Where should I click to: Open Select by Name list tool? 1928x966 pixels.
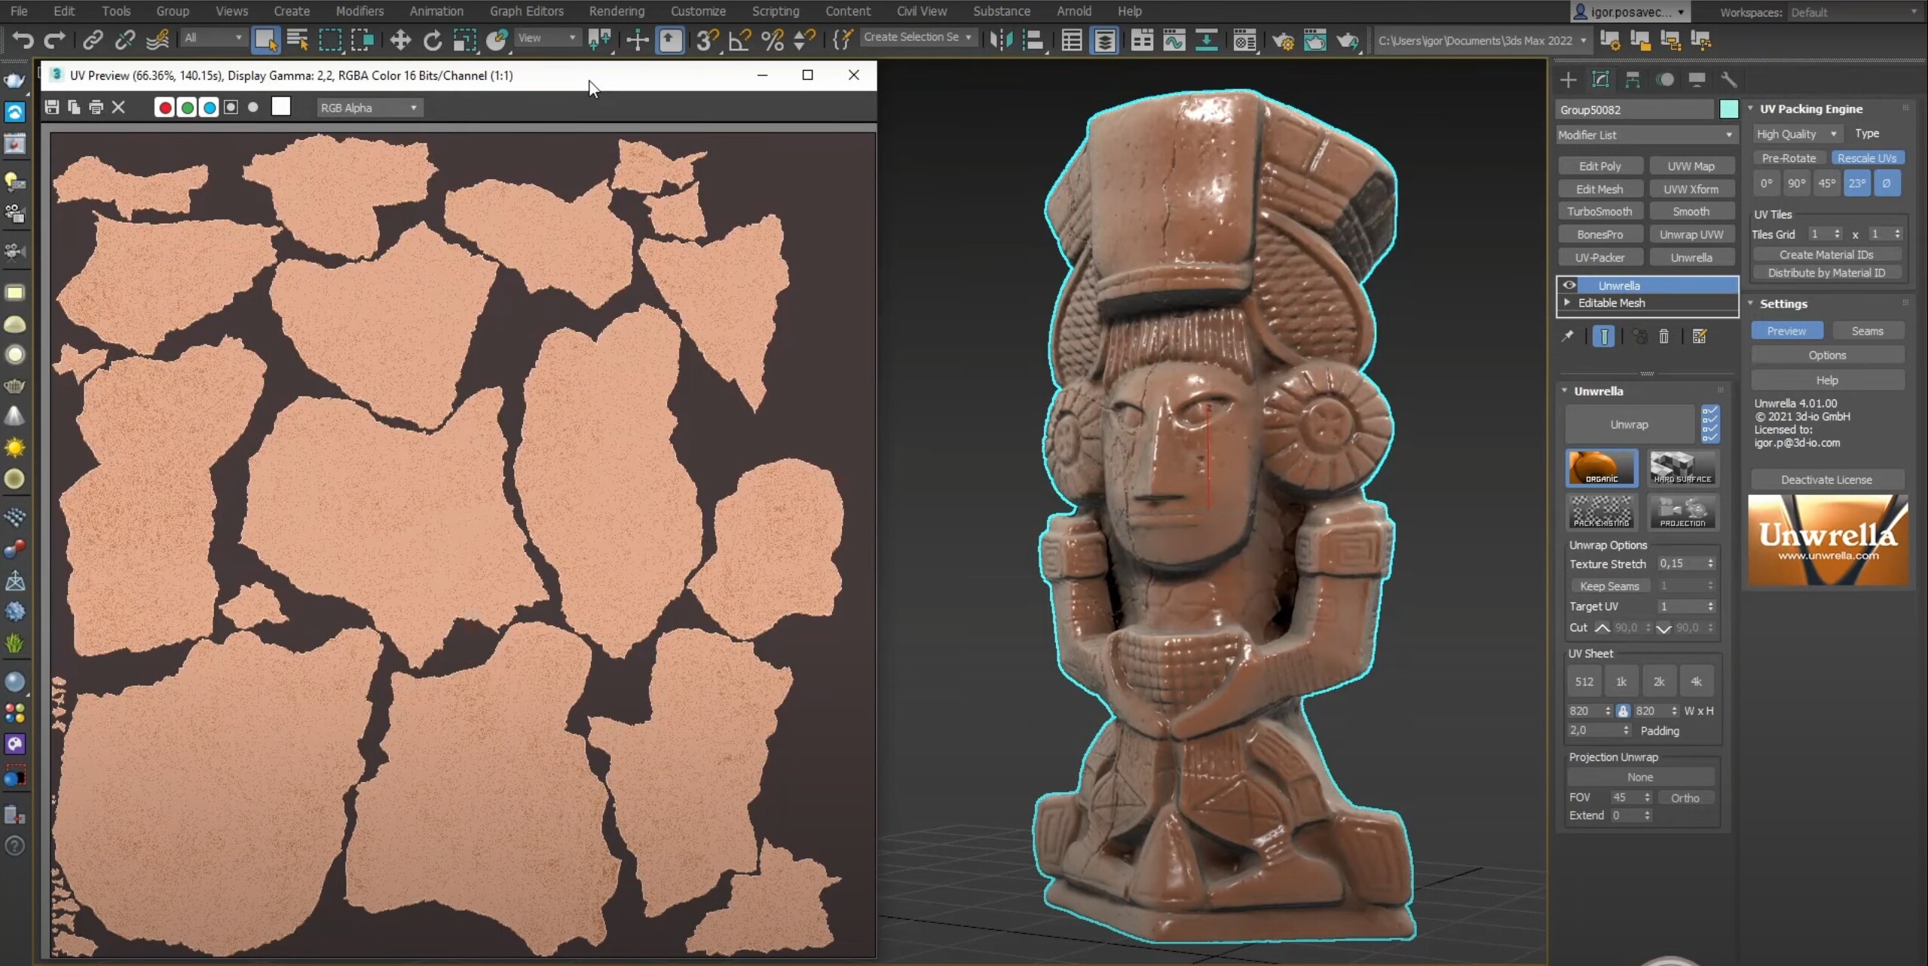(298, 39)
